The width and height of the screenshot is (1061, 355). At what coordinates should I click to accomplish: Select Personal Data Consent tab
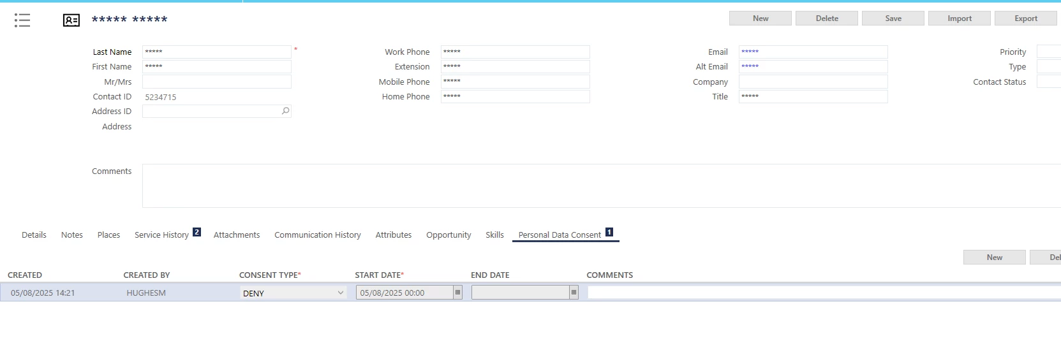point(560,235)
